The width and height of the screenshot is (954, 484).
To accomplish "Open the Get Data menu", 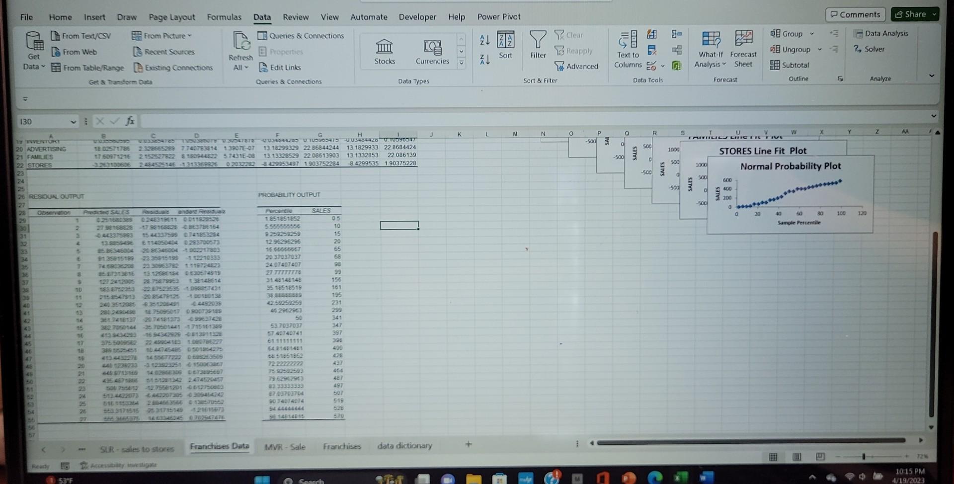I will [34, 52].
